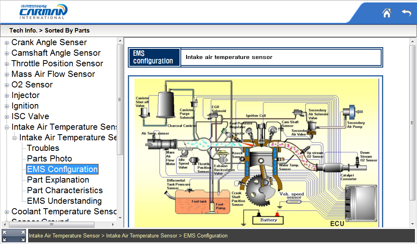Select Parts Photo in the tree
Viewport: 417px width, 244px height.
pos(49,159)
